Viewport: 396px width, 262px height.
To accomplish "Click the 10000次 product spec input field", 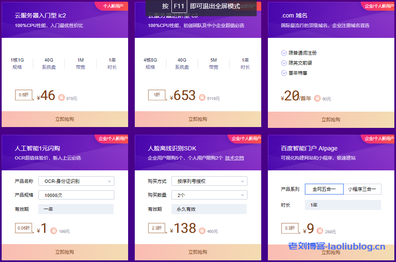I will pyautogui.click(x=76, y=195).
